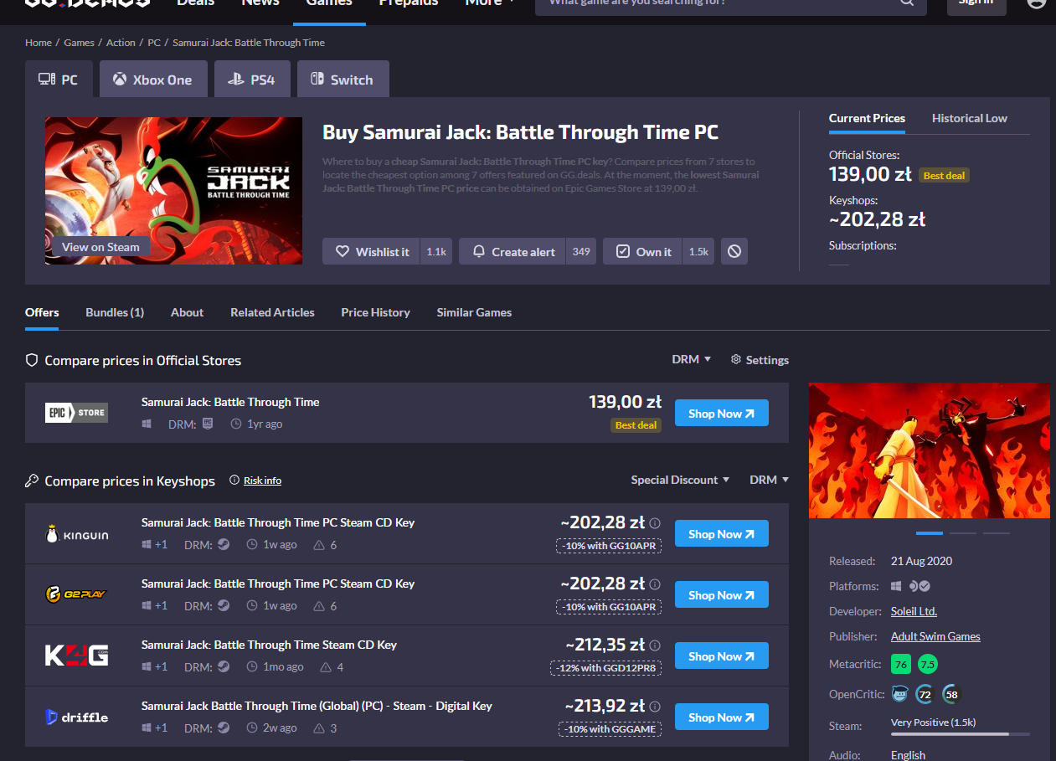Screen dimensions: 1056x761
Task: Click the Risk info icon
Action: (234, 481)
